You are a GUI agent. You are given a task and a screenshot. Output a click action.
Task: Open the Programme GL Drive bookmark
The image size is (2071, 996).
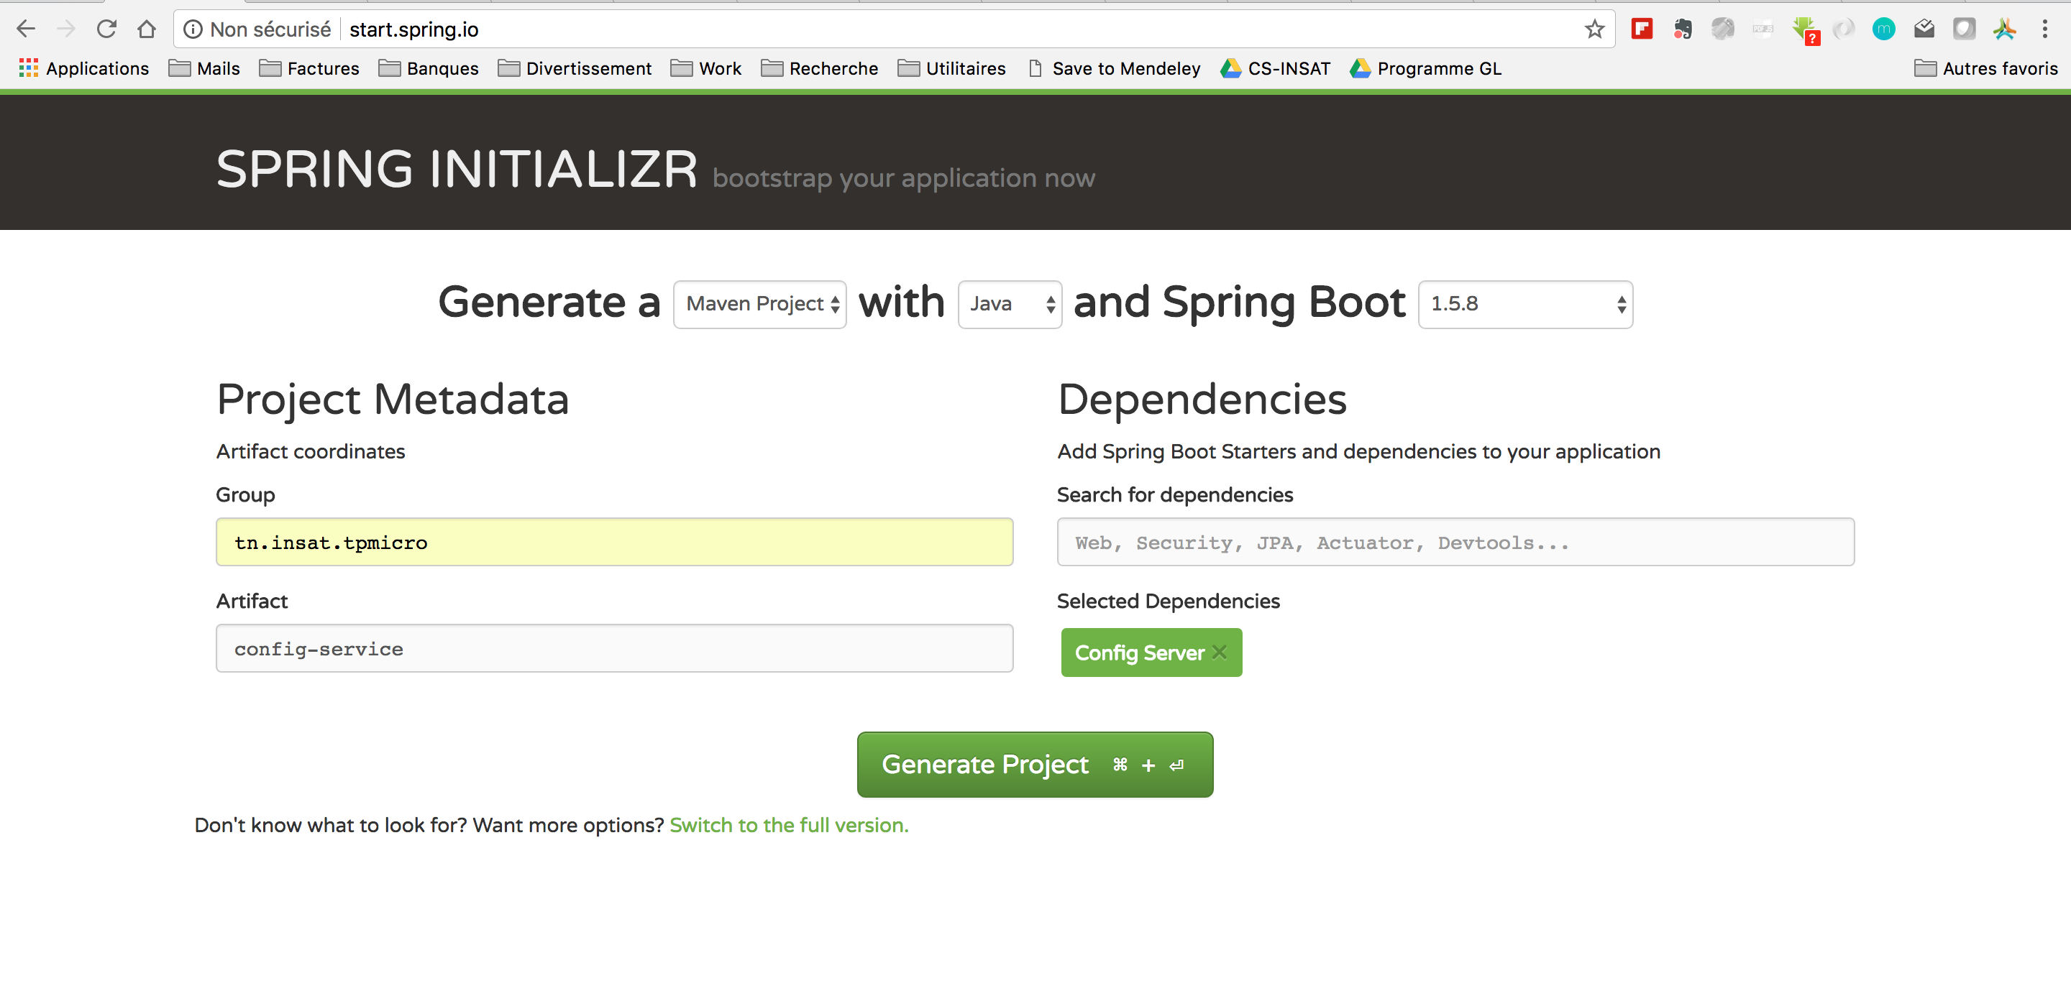point(1425,68)
